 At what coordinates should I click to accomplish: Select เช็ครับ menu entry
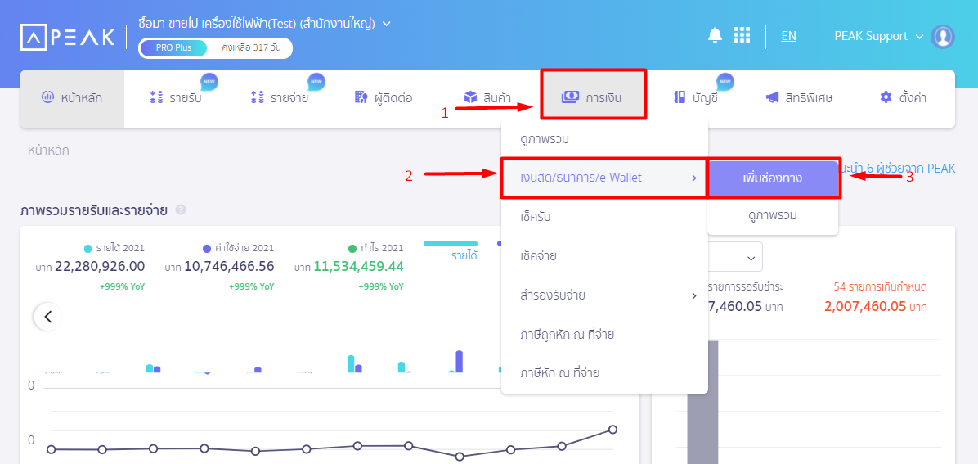[x=604, y=217]
